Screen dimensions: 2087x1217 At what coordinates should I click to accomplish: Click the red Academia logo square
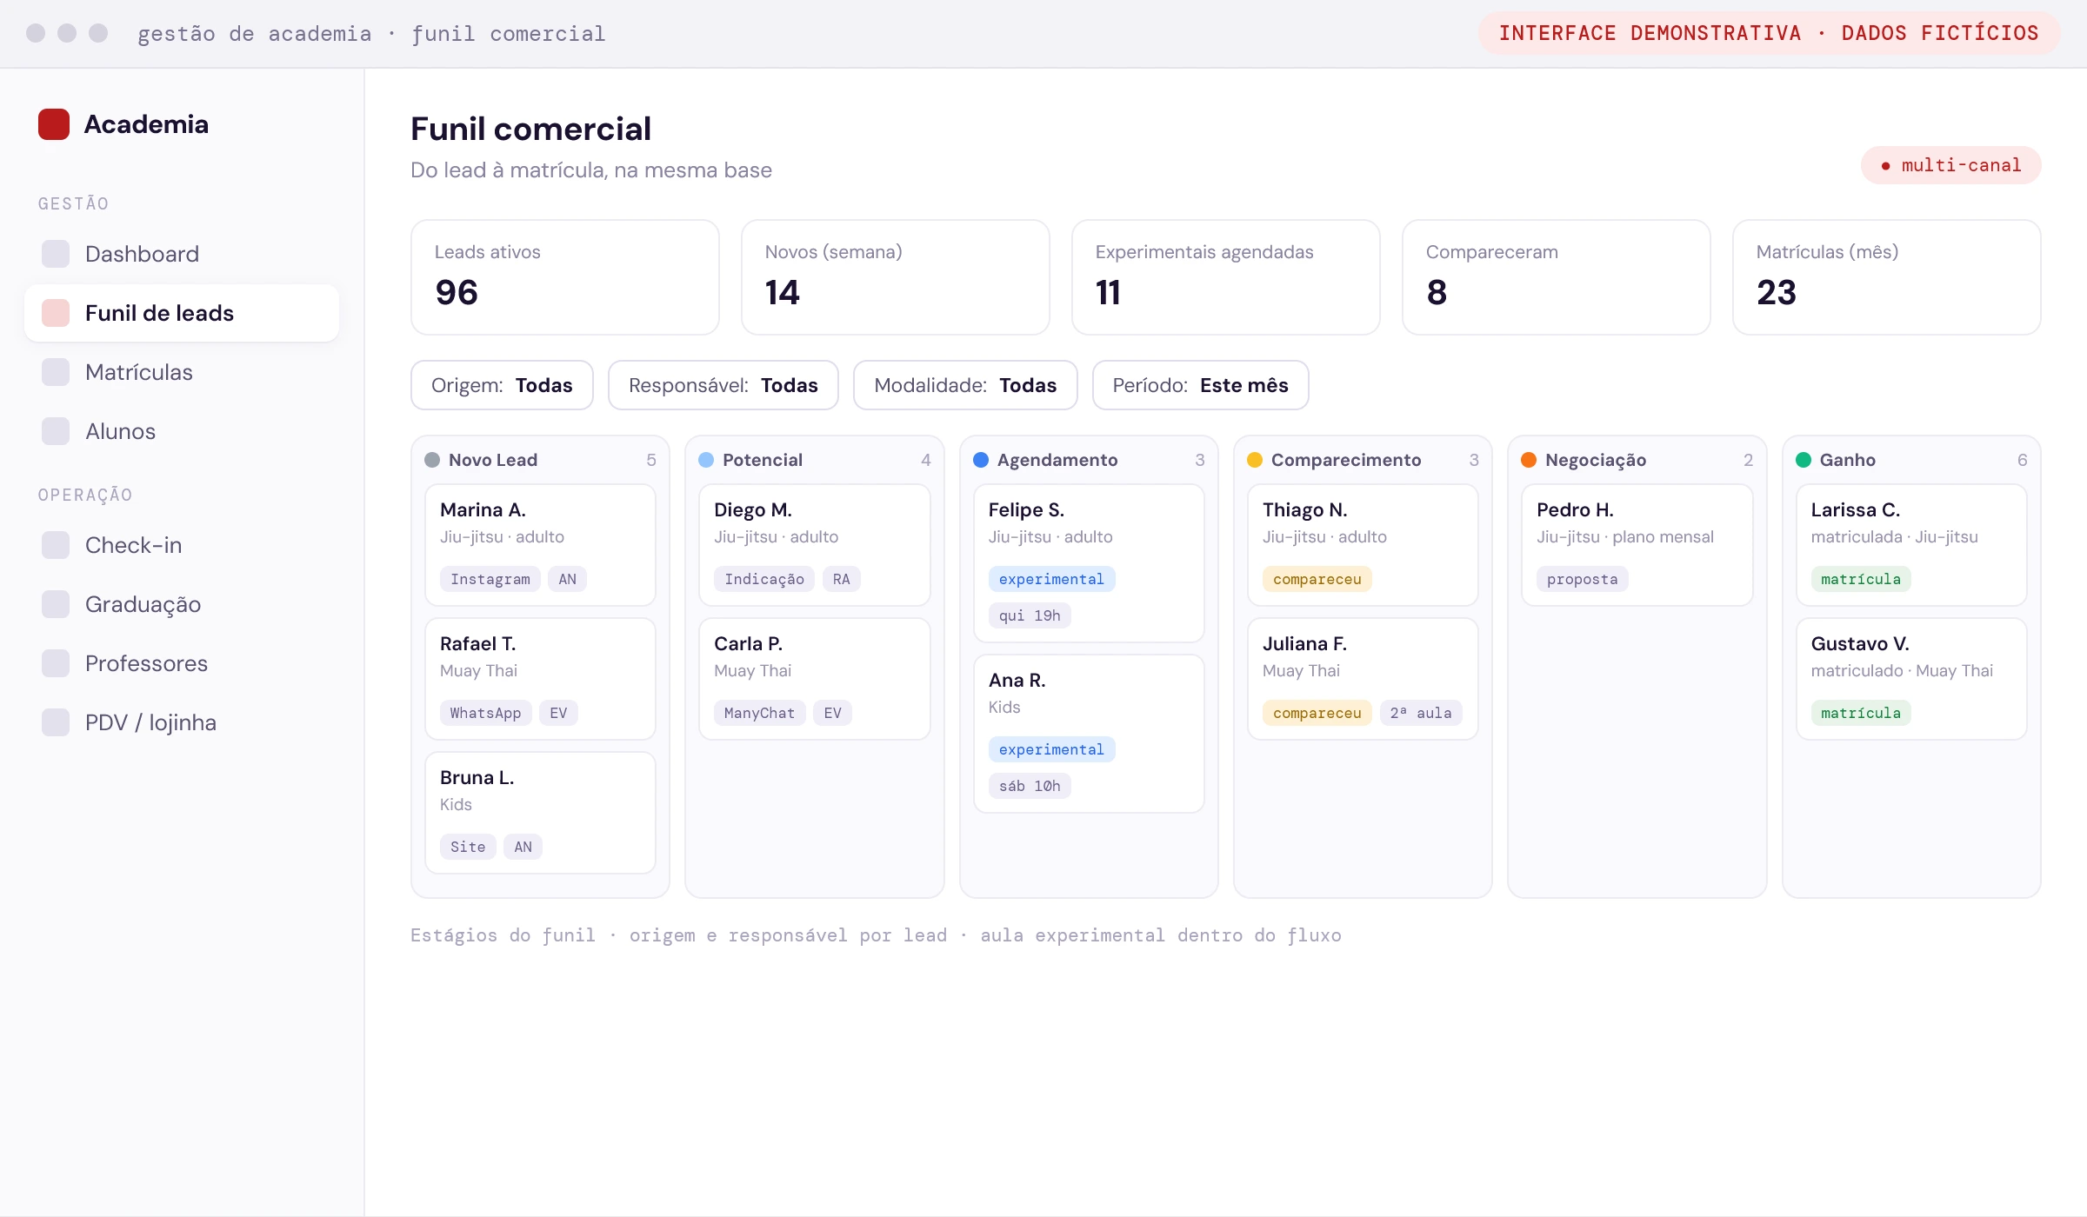(x=54, y=124)
